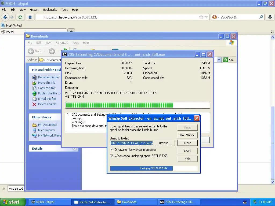Click Forward arrow in Downloads window
275x206 pixels.
(52, 51)
